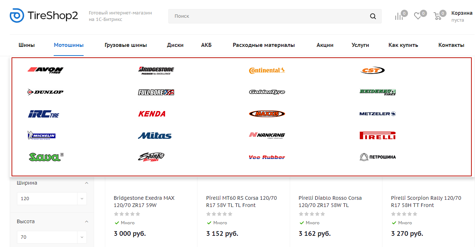This screenshot has width=475, height=247.
Task: Open the Ширина dropdown showing 120
Action: pos(52,199)
